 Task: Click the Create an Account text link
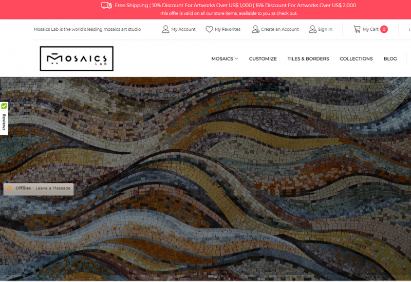coord(279,30)
